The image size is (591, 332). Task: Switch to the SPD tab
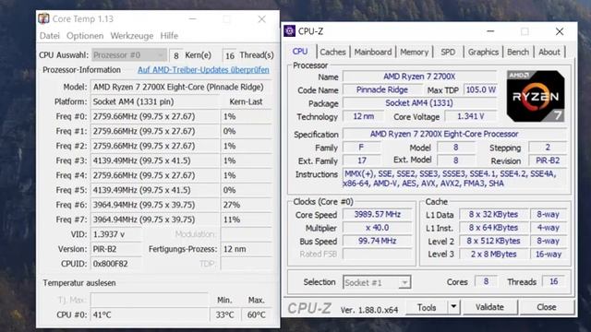pyautogui.click(x=448, y=52)
